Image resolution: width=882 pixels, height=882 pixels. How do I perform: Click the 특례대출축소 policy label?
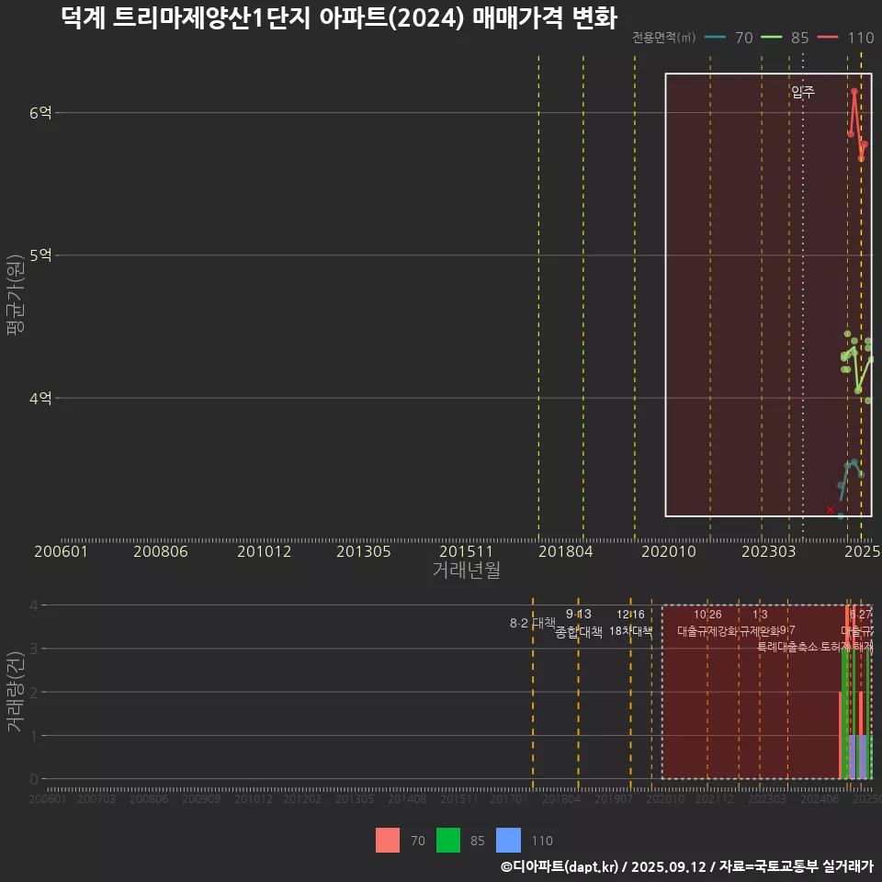click(787, 647)
